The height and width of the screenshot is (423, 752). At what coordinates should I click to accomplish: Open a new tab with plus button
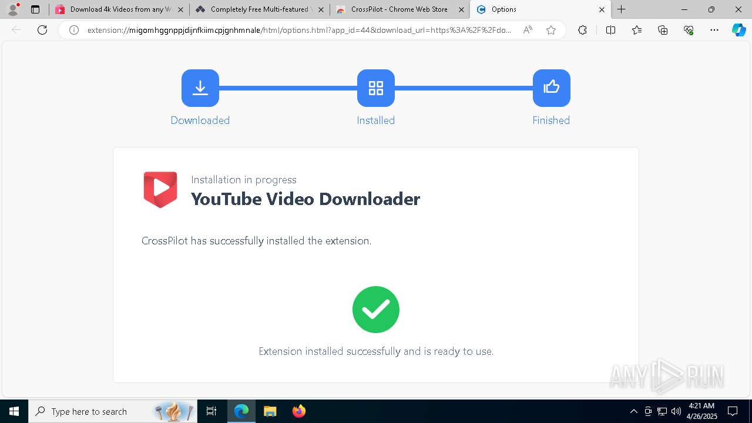[621, 9]
